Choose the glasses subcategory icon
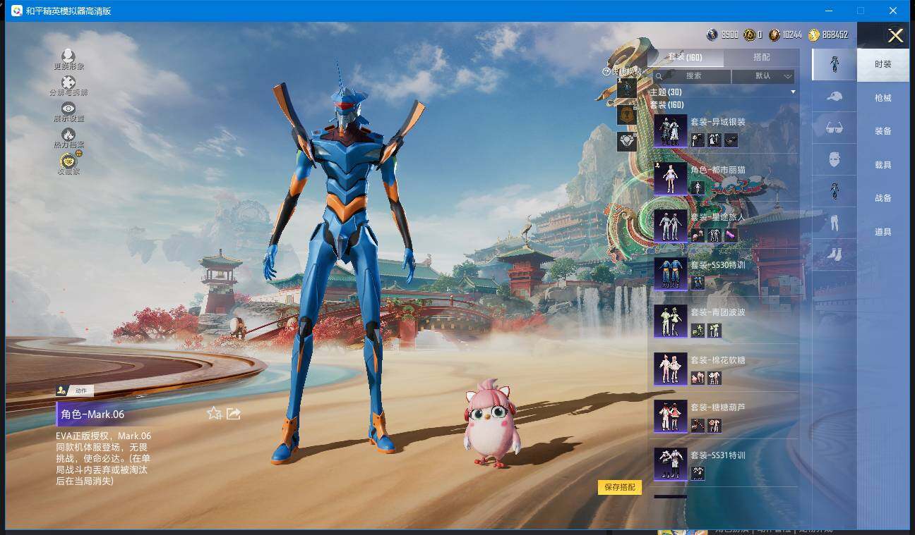Image resolution: width=915 pixels, height=535 pixels. (835, 128)
